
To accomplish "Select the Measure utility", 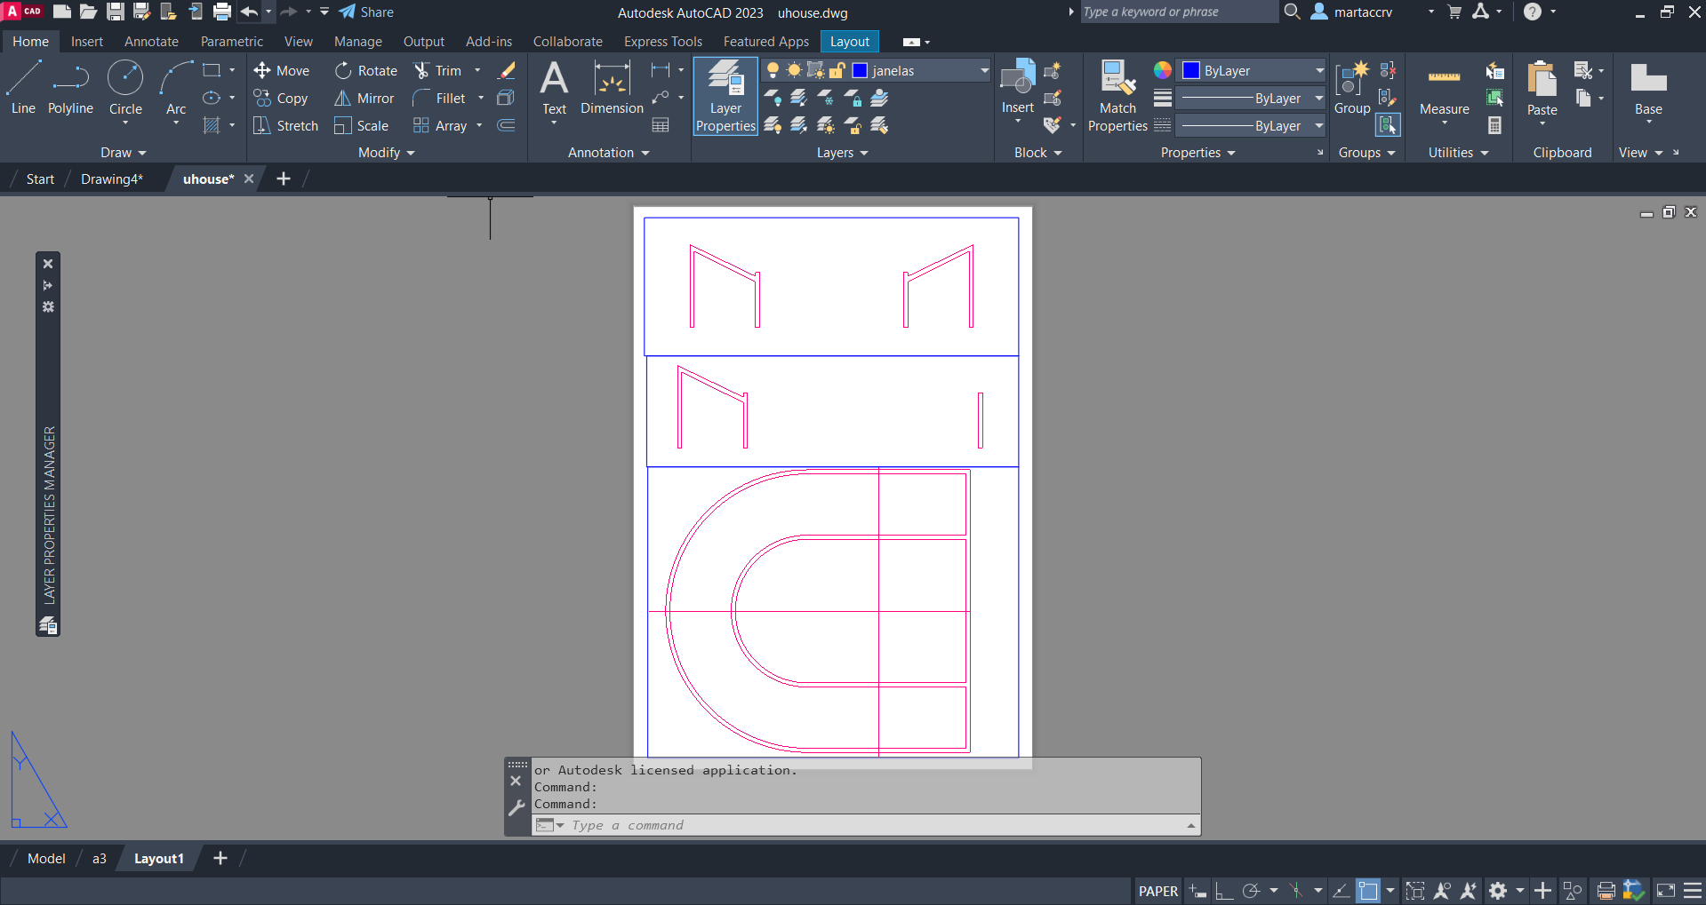I will 1444,89.
